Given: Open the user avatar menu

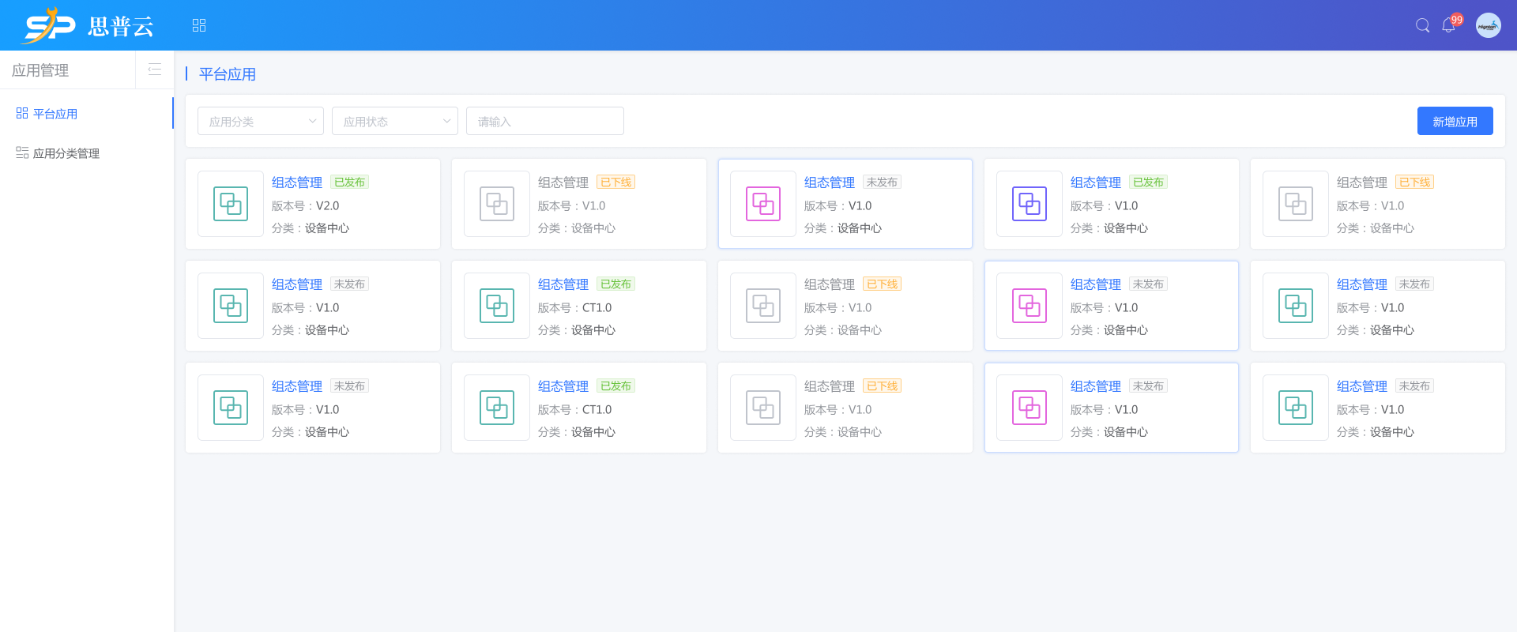Looking at the screenshot, I should pos(1488,25).
